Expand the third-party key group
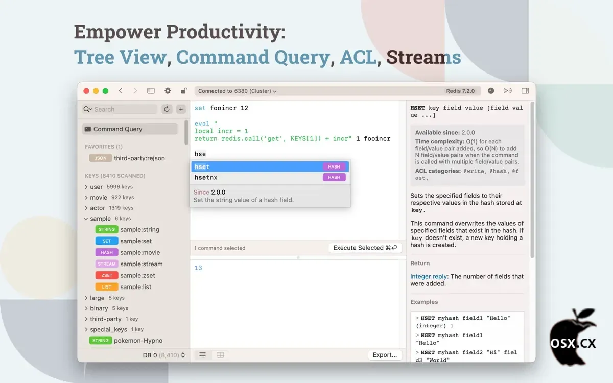Viewport: 613px width, 383px height. click(86, 319)
